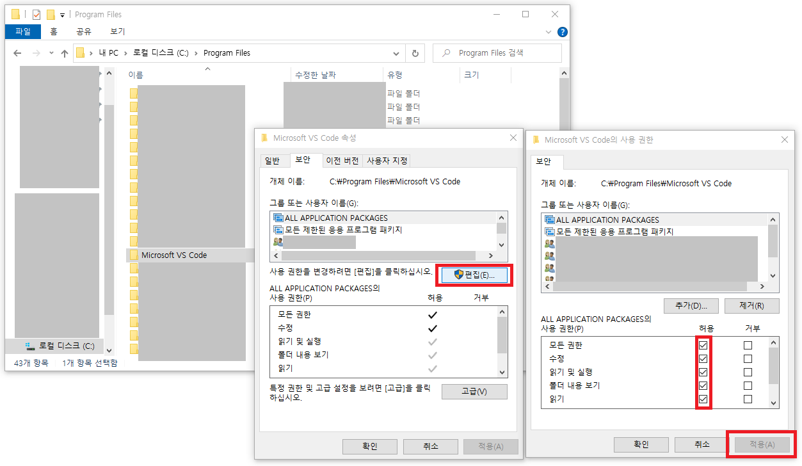Open the 파일 ribbon tab
Viewport: 802px width, 466px height.
[23, 31]
